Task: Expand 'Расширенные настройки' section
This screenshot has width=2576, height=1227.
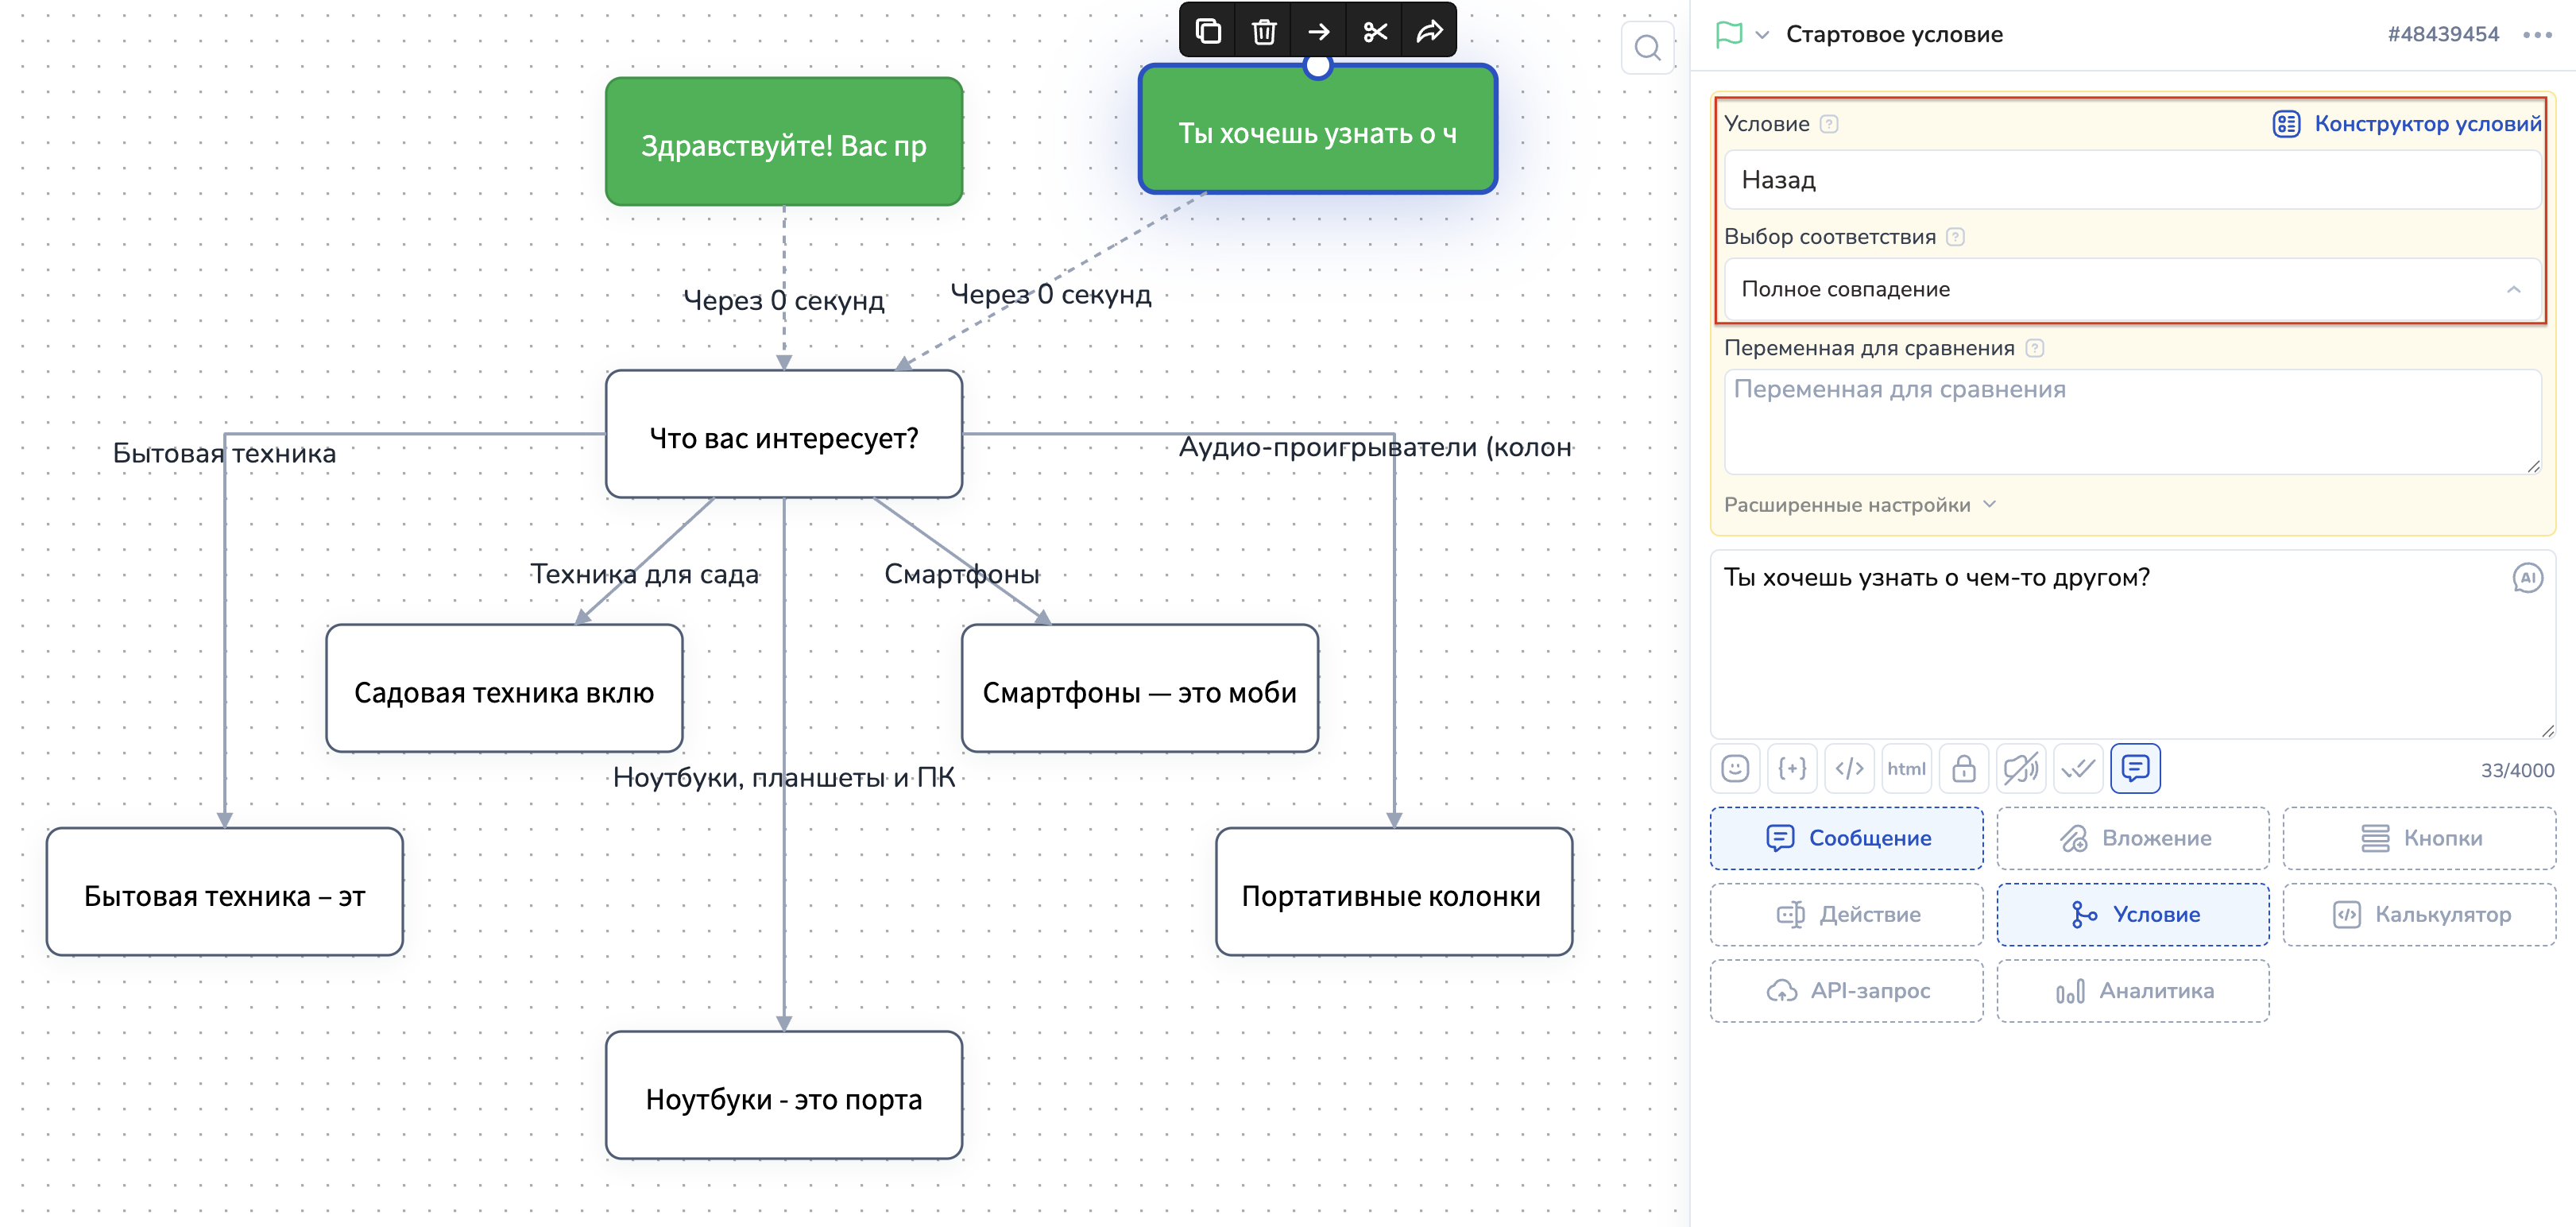Action: 1859,505
